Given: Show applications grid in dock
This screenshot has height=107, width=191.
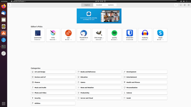Looking at the screenshot, I should click(x=3, y=104).
